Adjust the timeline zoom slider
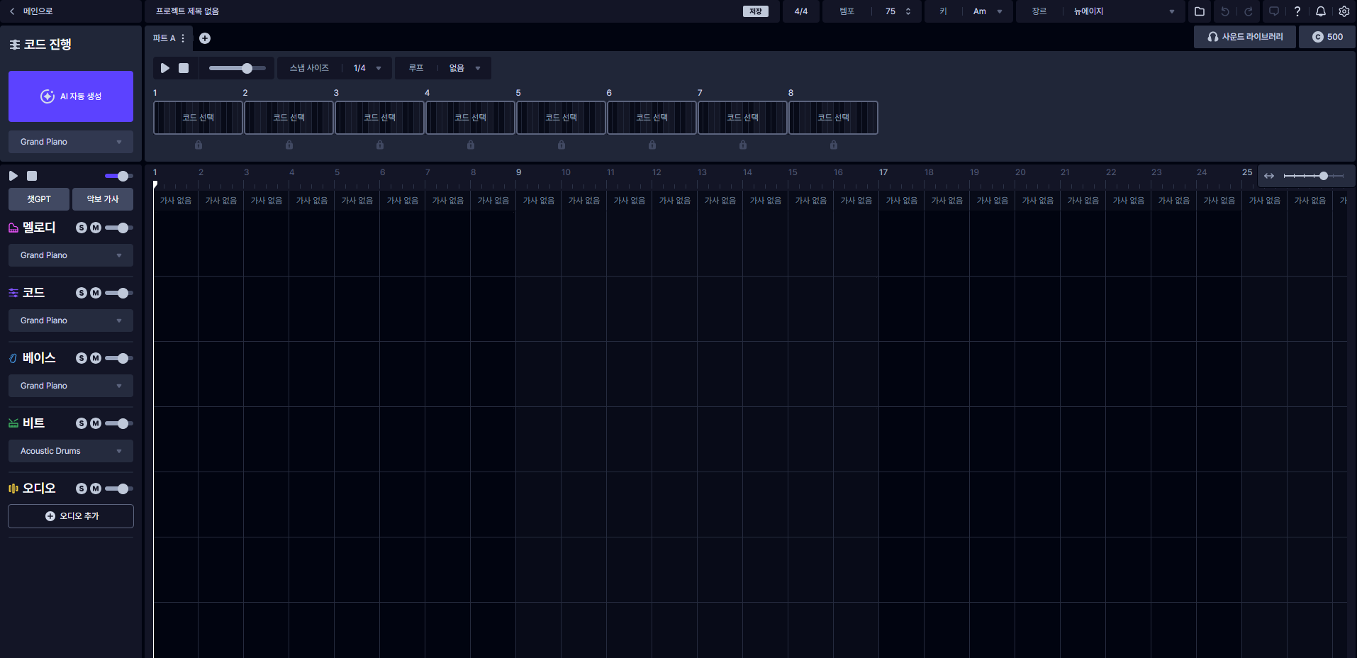 coord(1313,176)
